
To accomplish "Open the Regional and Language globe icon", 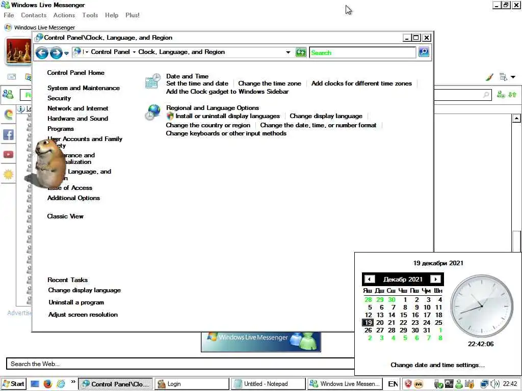I will [x=152, y=113].
